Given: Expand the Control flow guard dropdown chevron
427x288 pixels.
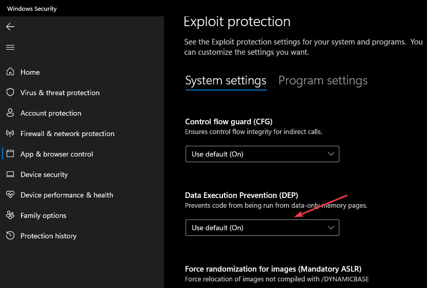Looking at the screenshot, I should [331, 154].
